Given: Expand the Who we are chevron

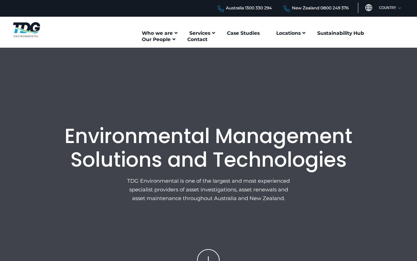Looking at the screenshot, I should click(x=176, y=33).
